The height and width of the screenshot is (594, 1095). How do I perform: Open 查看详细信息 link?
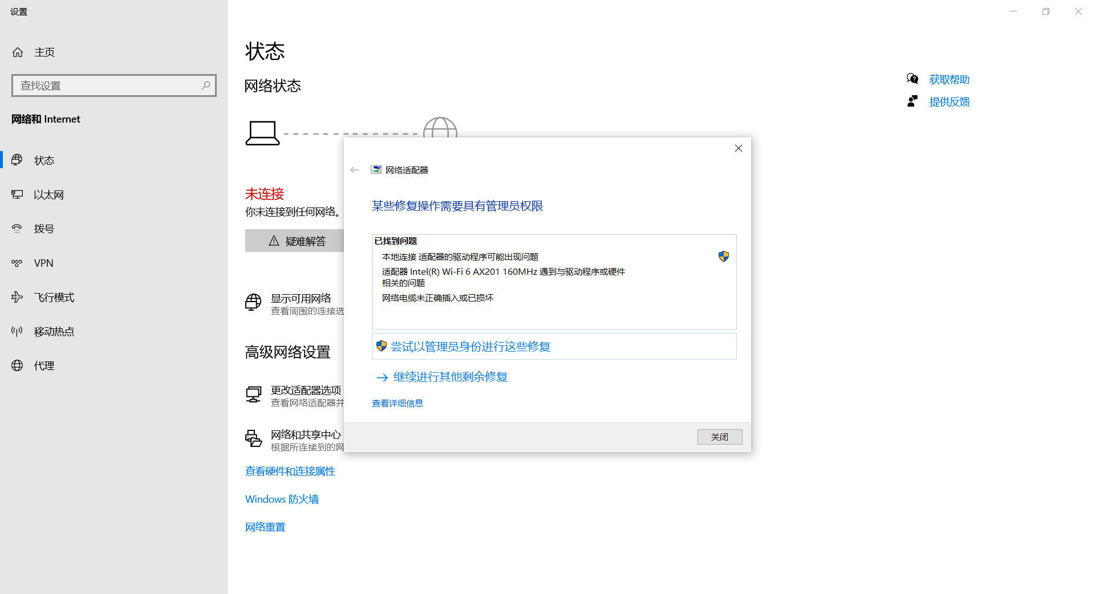pos(398,403)
